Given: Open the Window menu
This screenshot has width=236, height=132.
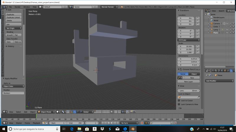Looking at the screenshot, I should [x=27, y=7].
